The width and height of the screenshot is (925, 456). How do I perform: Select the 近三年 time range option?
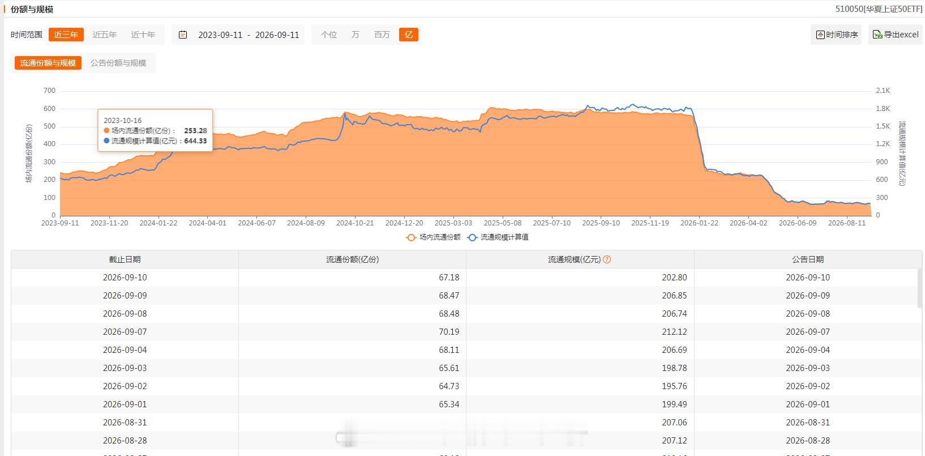pos(66,35)
